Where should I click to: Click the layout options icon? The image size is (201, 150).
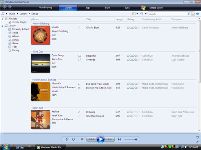tap(134, 14)
